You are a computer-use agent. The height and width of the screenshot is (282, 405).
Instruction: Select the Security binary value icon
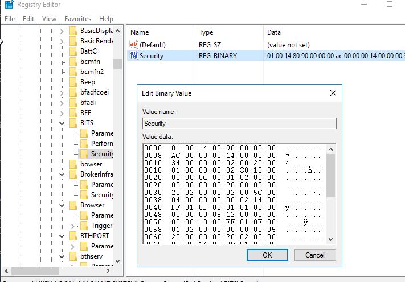tap(134, 55)
